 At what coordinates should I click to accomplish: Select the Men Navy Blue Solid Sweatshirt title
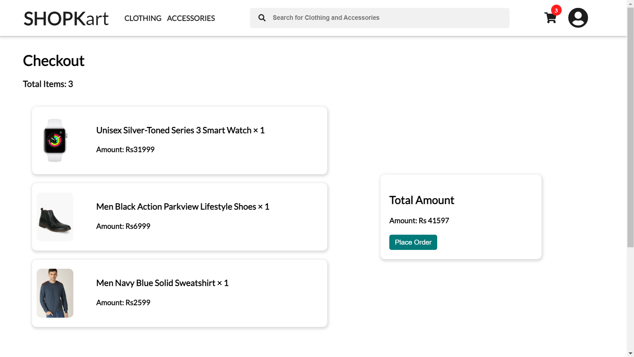162,283
